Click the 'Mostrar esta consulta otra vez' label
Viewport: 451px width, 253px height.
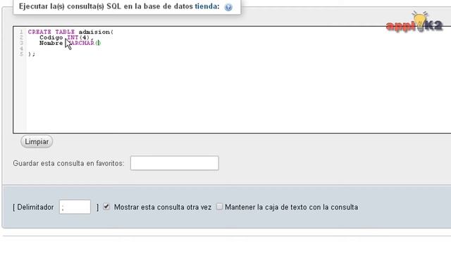pyautogui.click(x=163, y=207)
